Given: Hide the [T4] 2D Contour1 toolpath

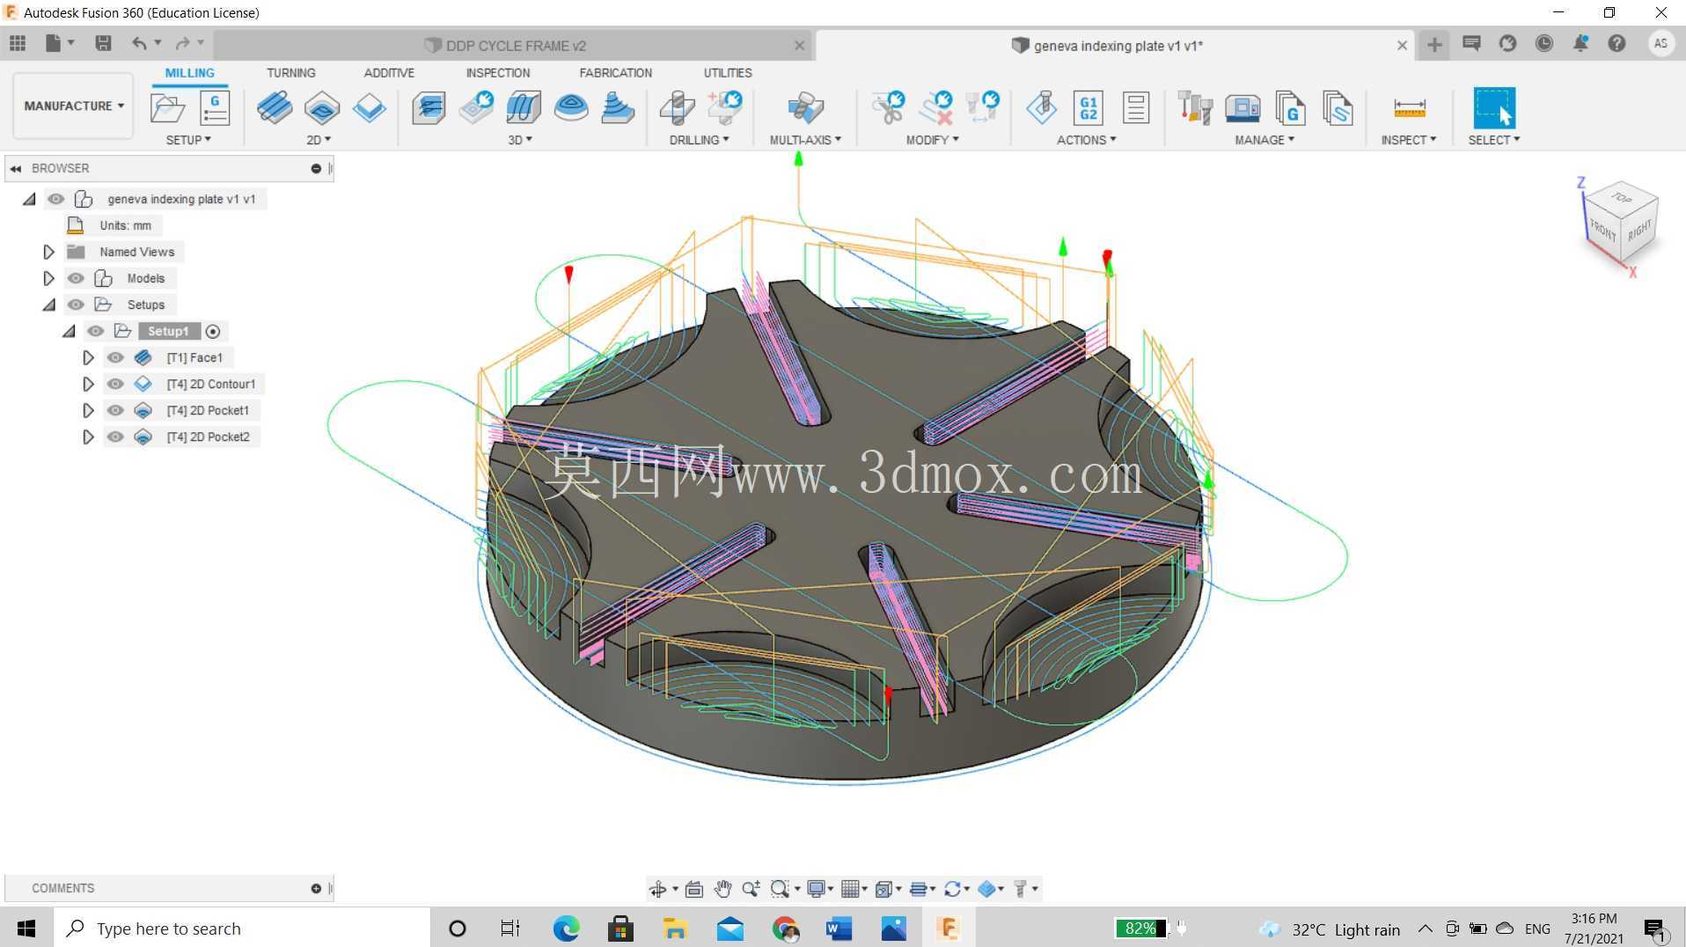Looking at the screenshot, I should tap(115, 384).
